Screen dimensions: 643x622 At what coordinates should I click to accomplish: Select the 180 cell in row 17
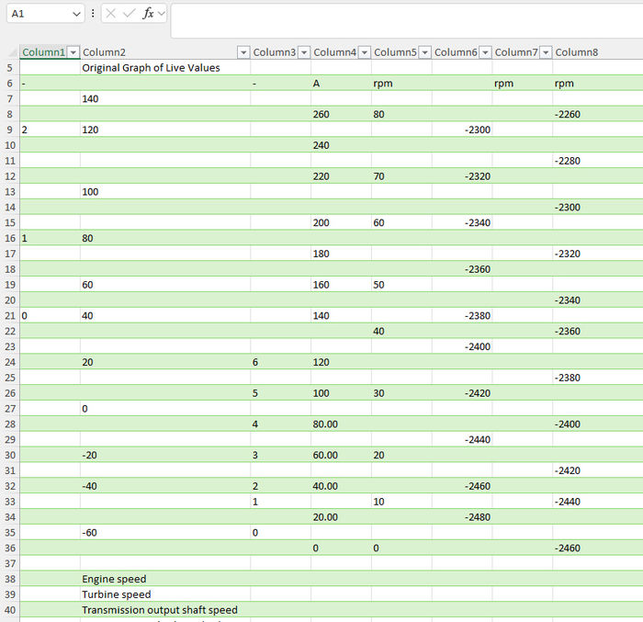[341, 254]
